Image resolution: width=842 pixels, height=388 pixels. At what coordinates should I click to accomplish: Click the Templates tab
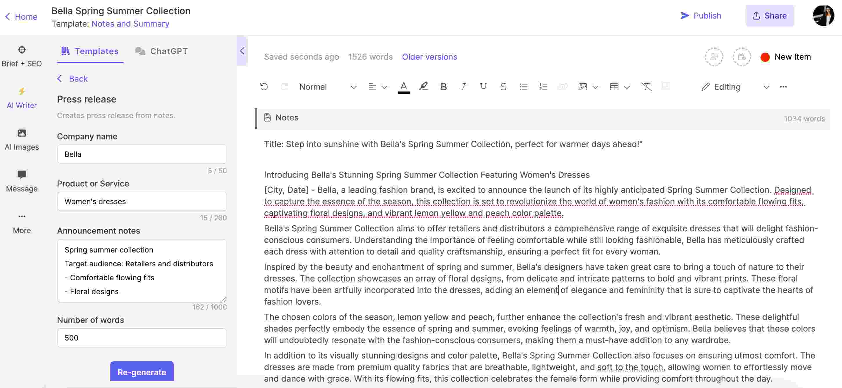click(x=90, y=51)
